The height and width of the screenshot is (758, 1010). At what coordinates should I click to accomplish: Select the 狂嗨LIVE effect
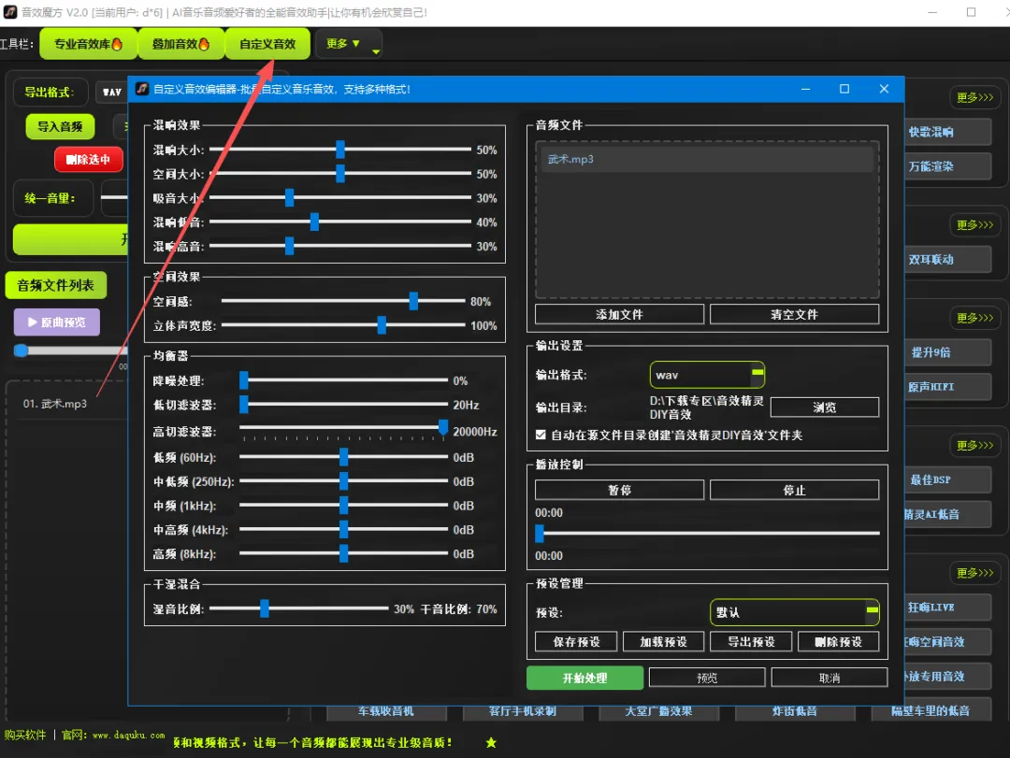click(947, 608)
